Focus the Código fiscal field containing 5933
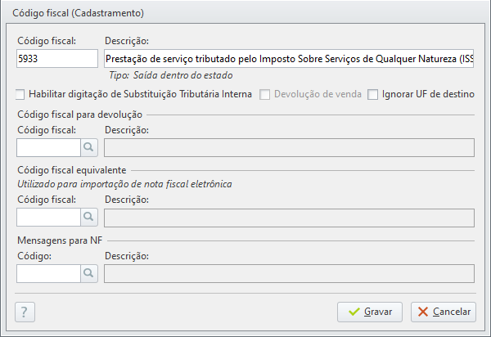 pos(57,59)
